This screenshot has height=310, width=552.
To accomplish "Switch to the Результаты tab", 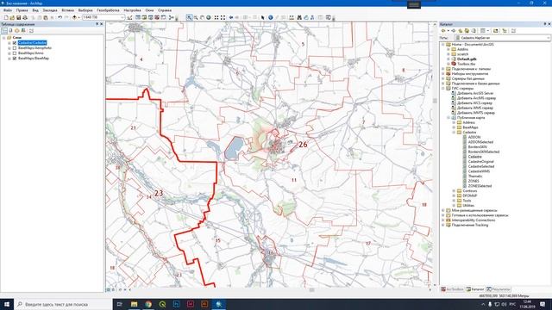I will point(499,289).
